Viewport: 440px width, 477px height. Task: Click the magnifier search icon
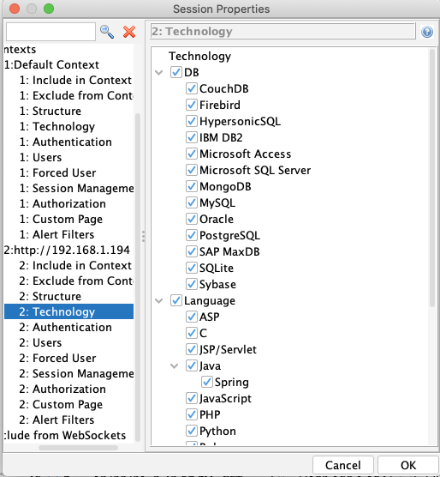point(107,32)
